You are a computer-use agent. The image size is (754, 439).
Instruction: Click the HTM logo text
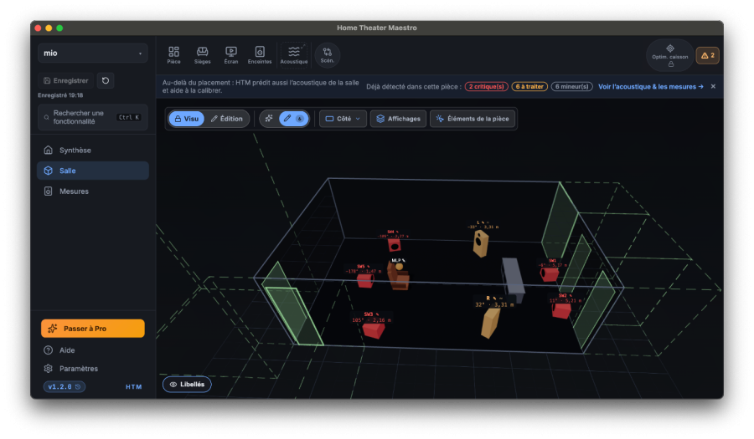pyautogui.click(x=134, y=386)
